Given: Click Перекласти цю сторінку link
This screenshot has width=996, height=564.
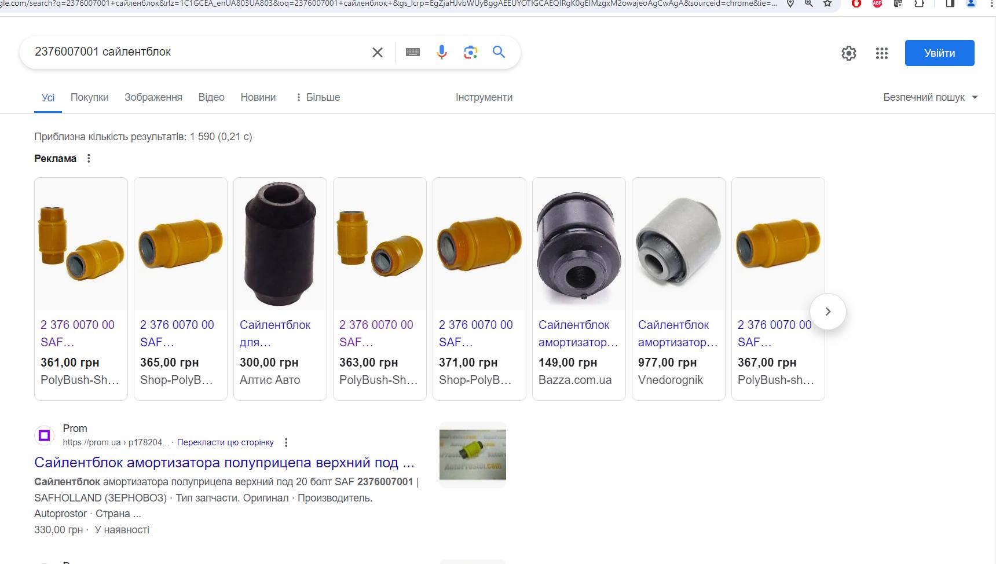Looking at the screenshot, I should tap(225, 442).
